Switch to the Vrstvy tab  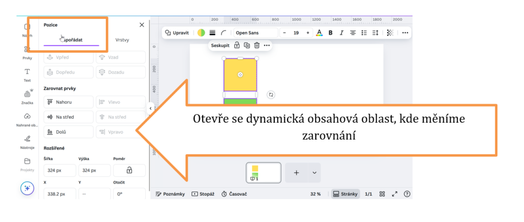122,40
